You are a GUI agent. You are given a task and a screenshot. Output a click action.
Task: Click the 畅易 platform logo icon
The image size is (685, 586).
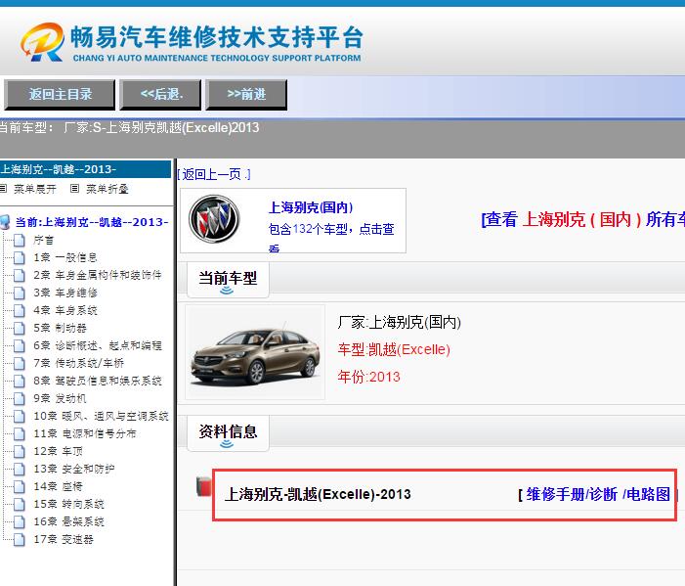(42, 42)
